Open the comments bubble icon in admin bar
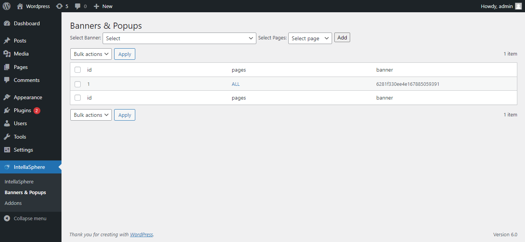 point(78,6)
